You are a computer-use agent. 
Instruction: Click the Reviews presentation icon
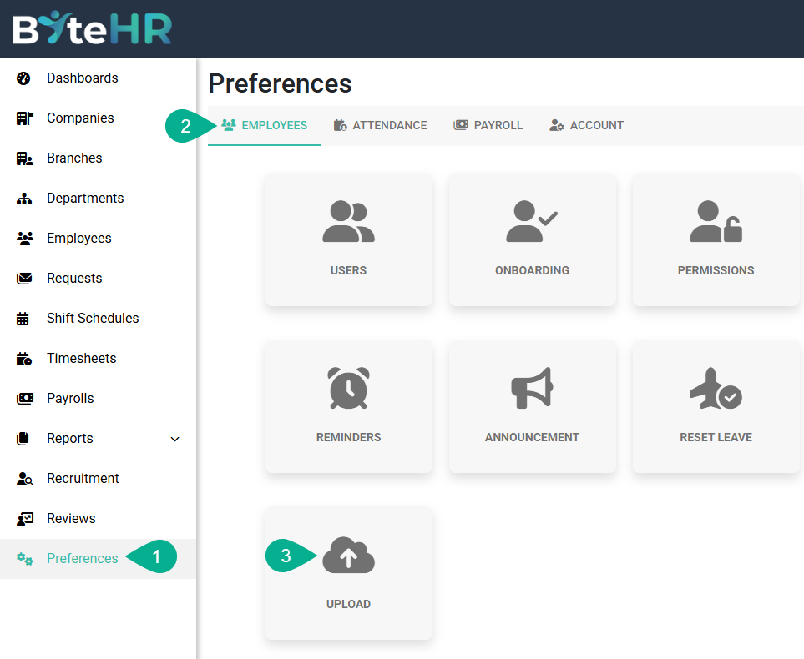pyautogui.click(x=24, y=519)
